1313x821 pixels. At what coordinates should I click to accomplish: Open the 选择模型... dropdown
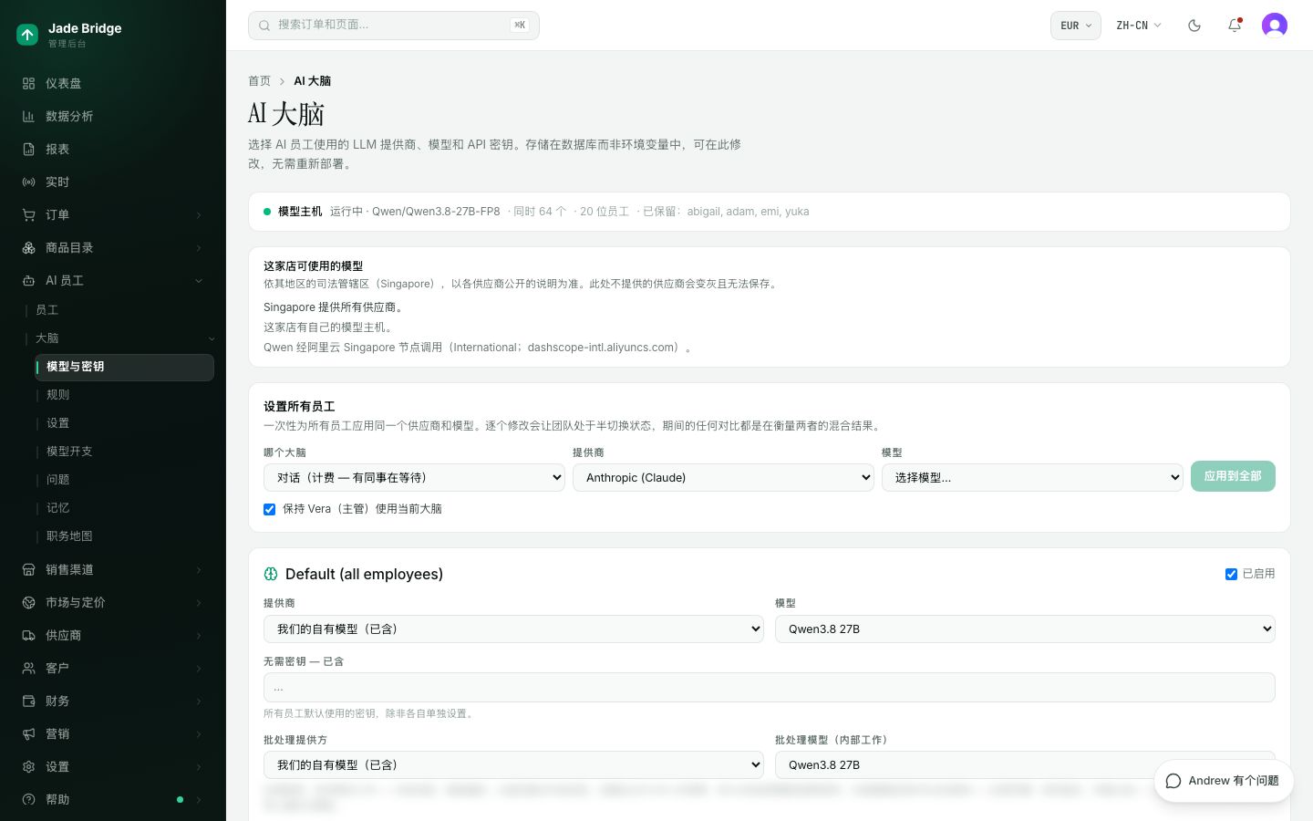click(1032, 477)
